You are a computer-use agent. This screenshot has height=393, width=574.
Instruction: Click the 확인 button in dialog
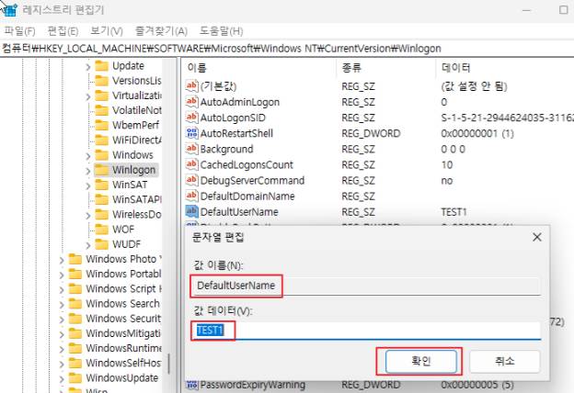click(x=421, y=361)
